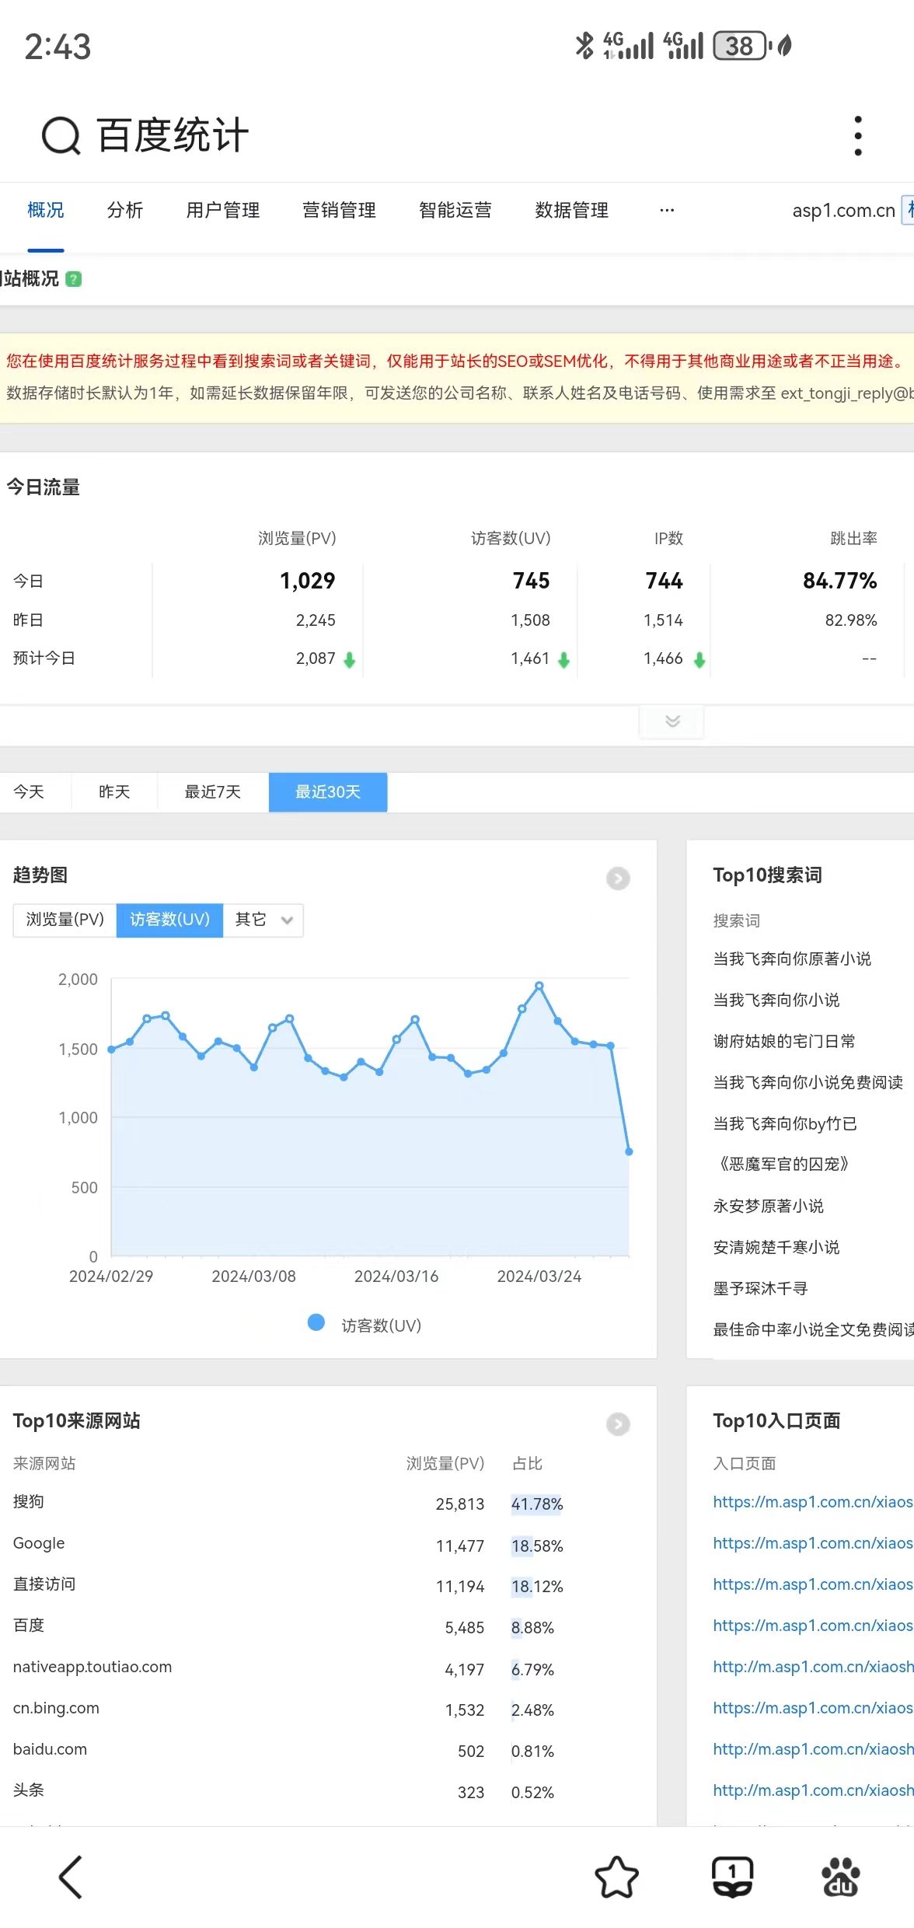Tap the Baidu paw home icon
This screenshot has height=1928, width=914.
pyautogui.click(x=840, y=1877)
